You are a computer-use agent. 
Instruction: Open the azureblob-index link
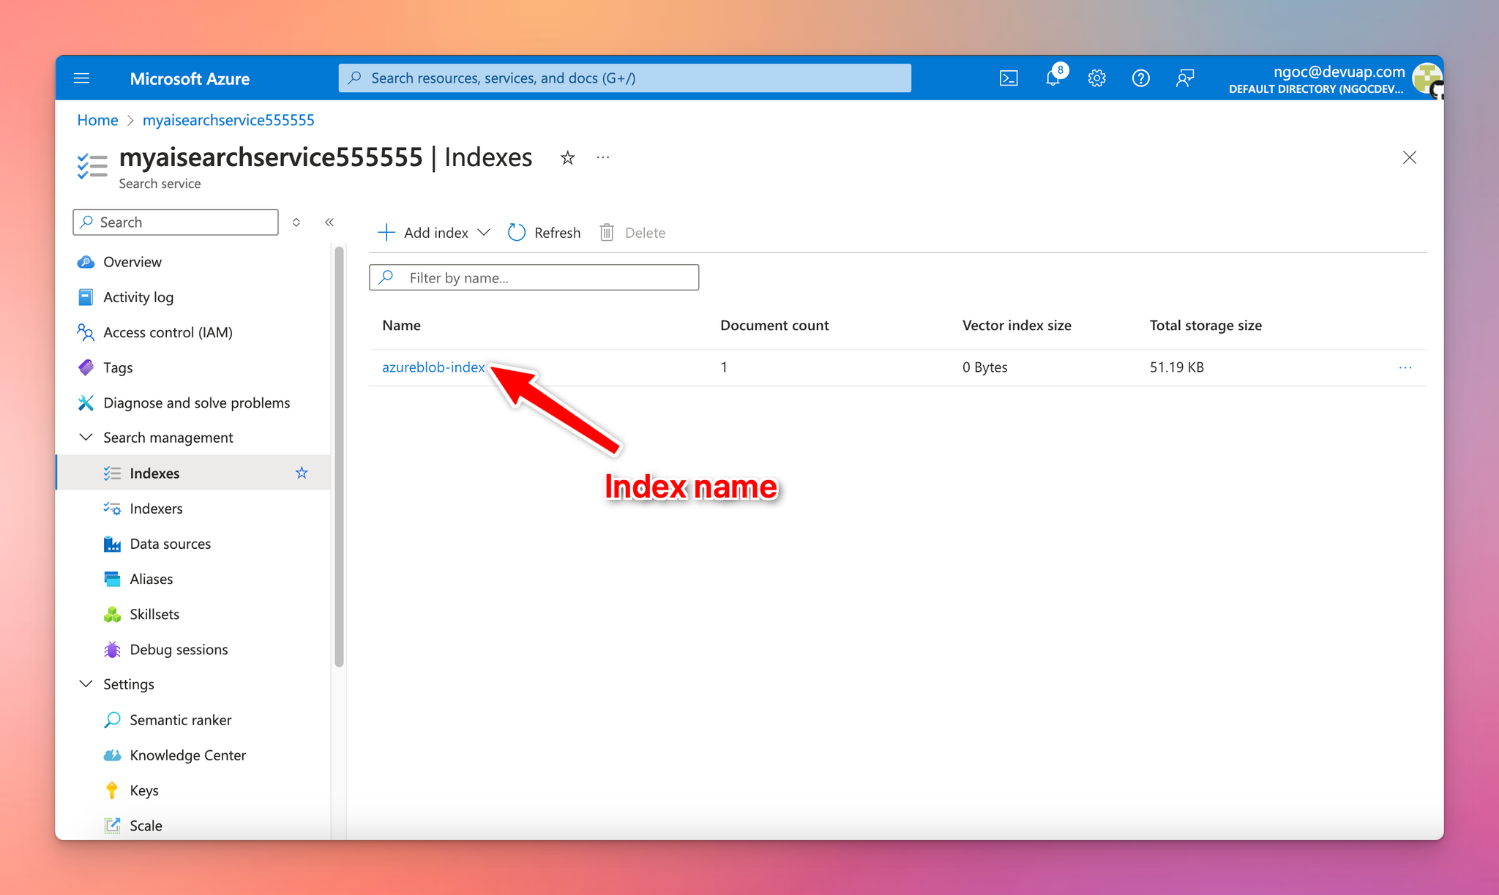point(433,367)
